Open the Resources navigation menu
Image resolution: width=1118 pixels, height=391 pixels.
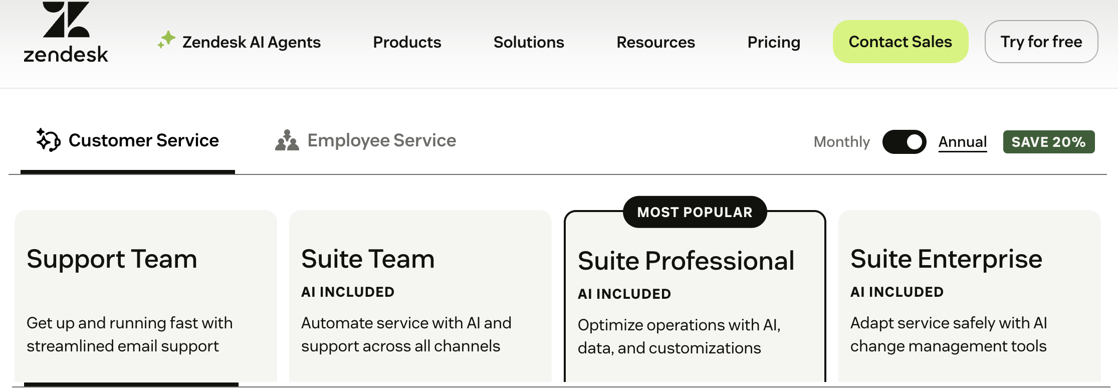point(655,42)
